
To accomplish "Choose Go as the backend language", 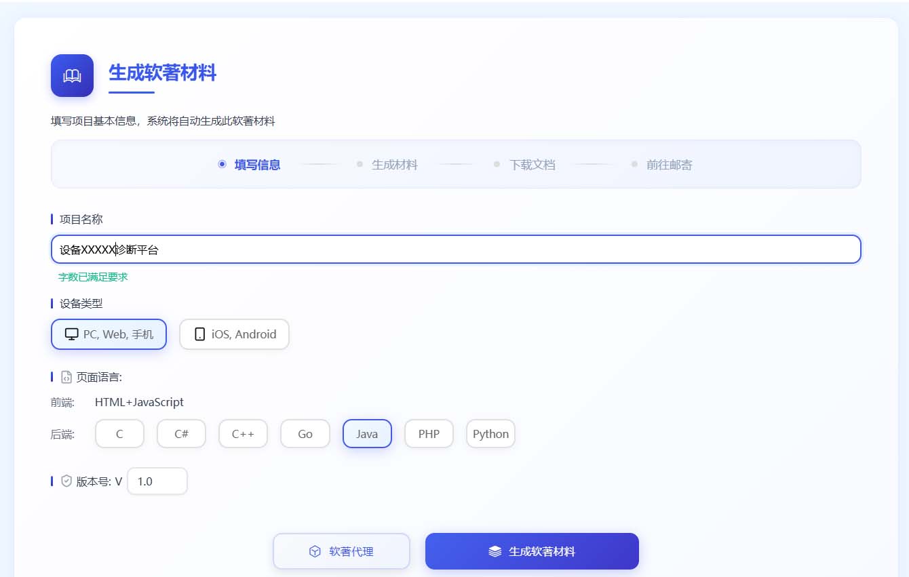I will pos(305,433).
